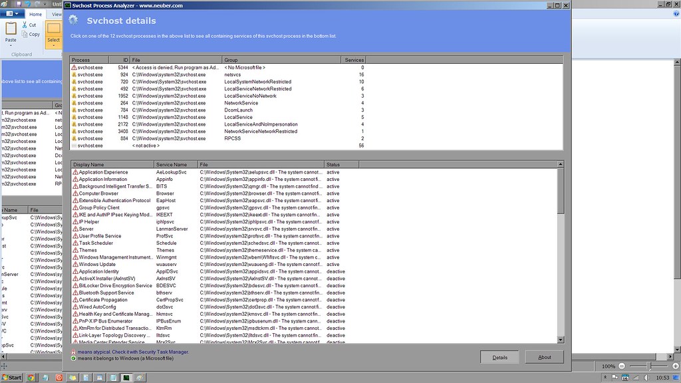This screenshot has height=383, width=681.
Task: Sort services by Display Name column
Action: 112,165
